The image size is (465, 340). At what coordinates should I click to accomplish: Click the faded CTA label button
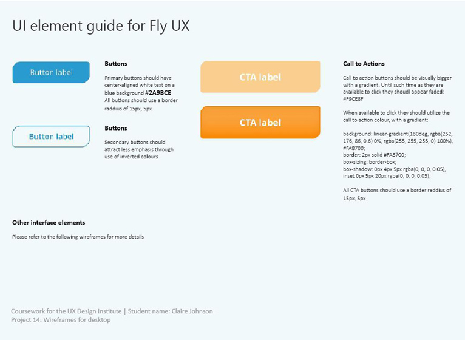tap(260, 77)
